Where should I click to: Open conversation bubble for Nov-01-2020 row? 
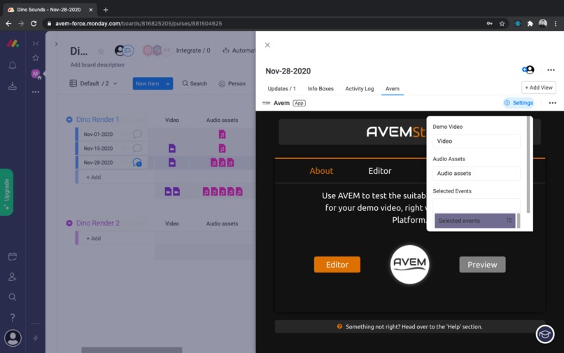[x=137, y=134]
